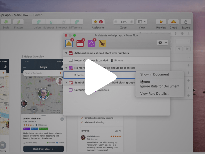Select the bell assistant showing 3 issues
Screen dimensions: 205x154
(x=69, y=43)
